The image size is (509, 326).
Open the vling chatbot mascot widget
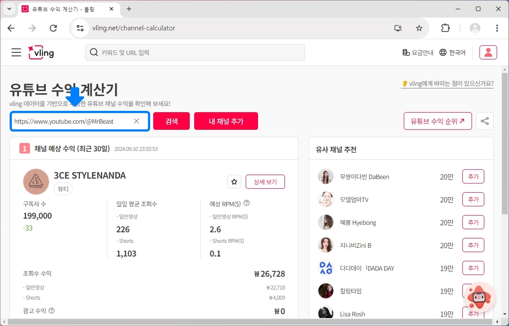click(480, 297)
